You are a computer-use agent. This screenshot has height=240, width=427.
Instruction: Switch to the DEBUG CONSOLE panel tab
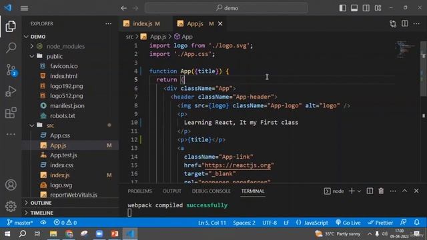pos(211,191)
